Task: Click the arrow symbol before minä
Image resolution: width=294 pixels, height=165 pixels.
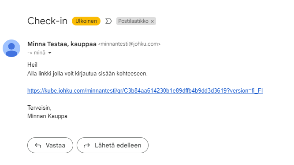Action: [x=30, y=53]
